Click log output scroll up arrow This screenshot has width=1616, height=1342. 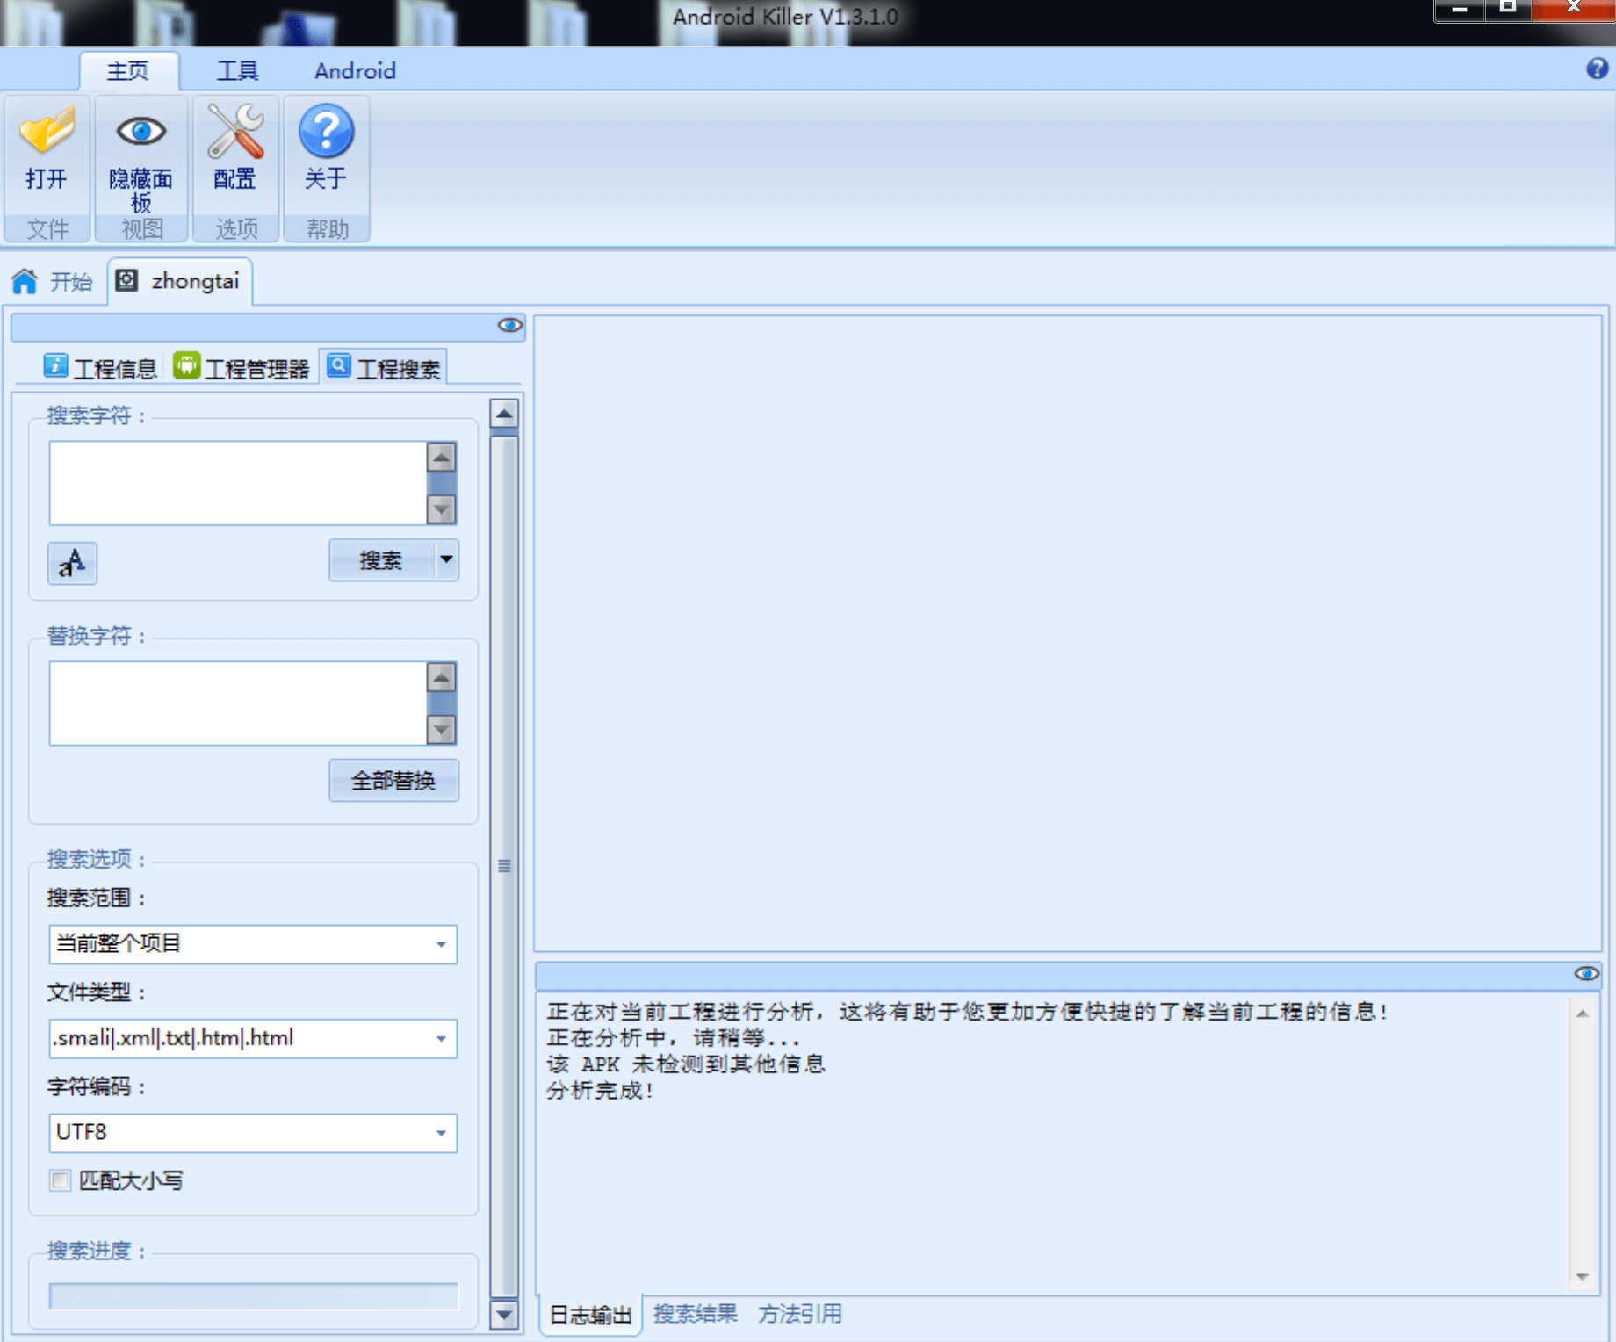tap(1582, 1014)
